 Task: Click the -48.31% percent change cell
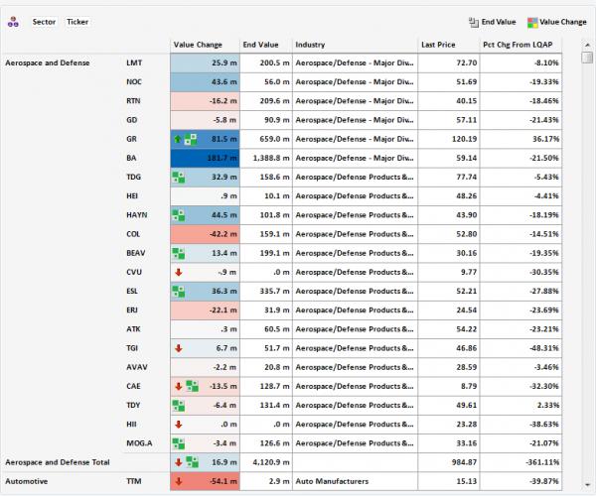click(x=521, y=348)
